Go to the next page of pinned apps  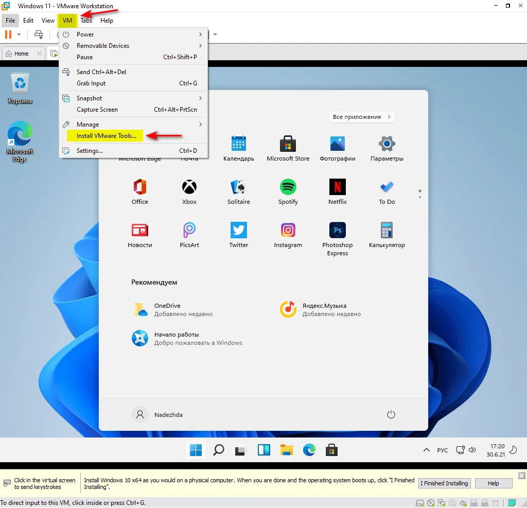(420, 197)
